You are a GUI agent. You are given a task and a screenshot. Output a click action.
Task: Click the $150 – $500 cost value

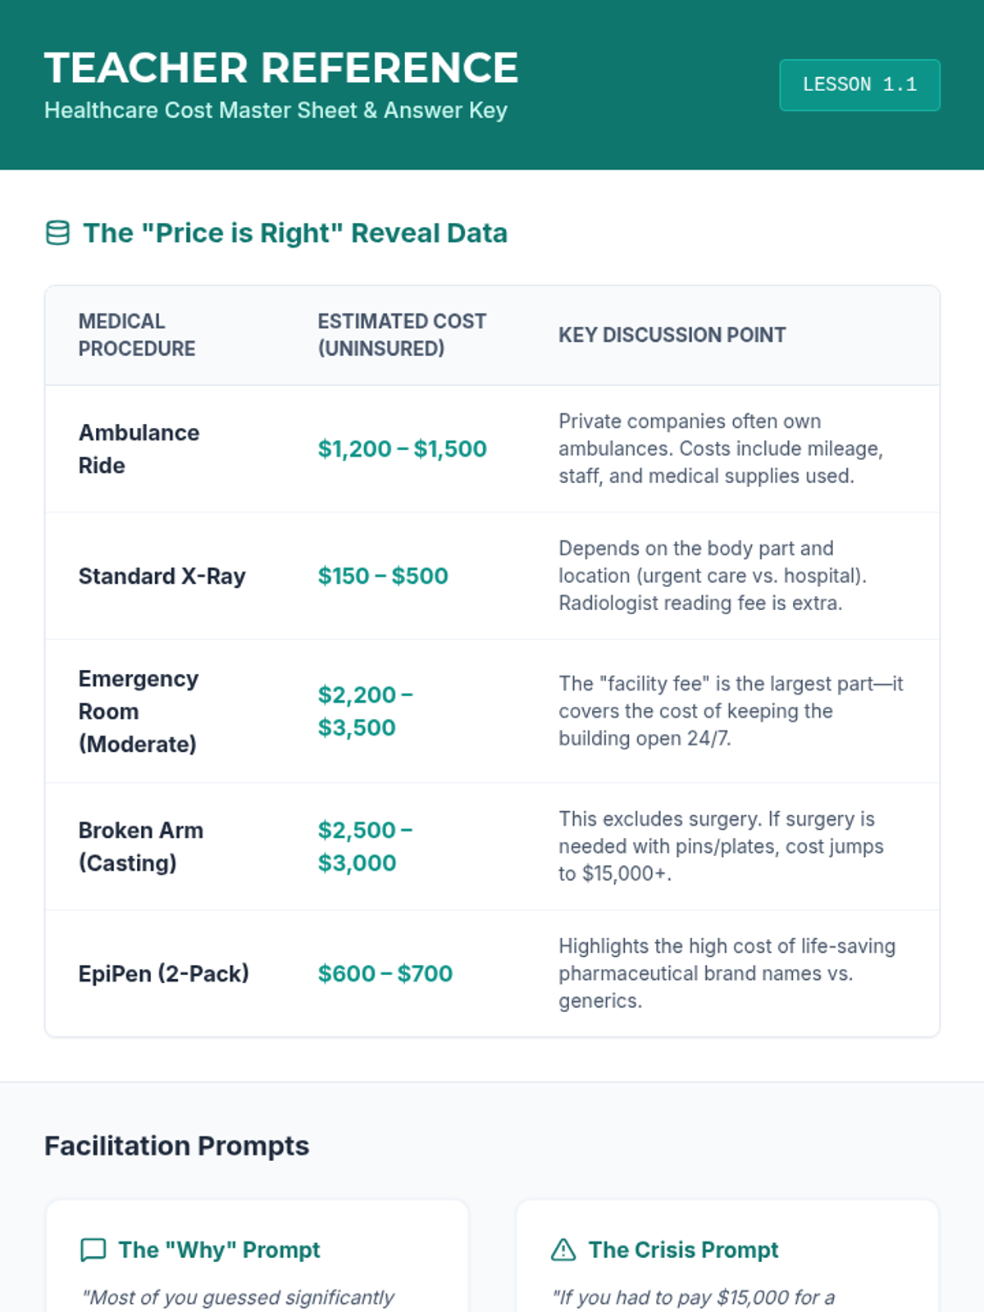(x=383, y=576)
